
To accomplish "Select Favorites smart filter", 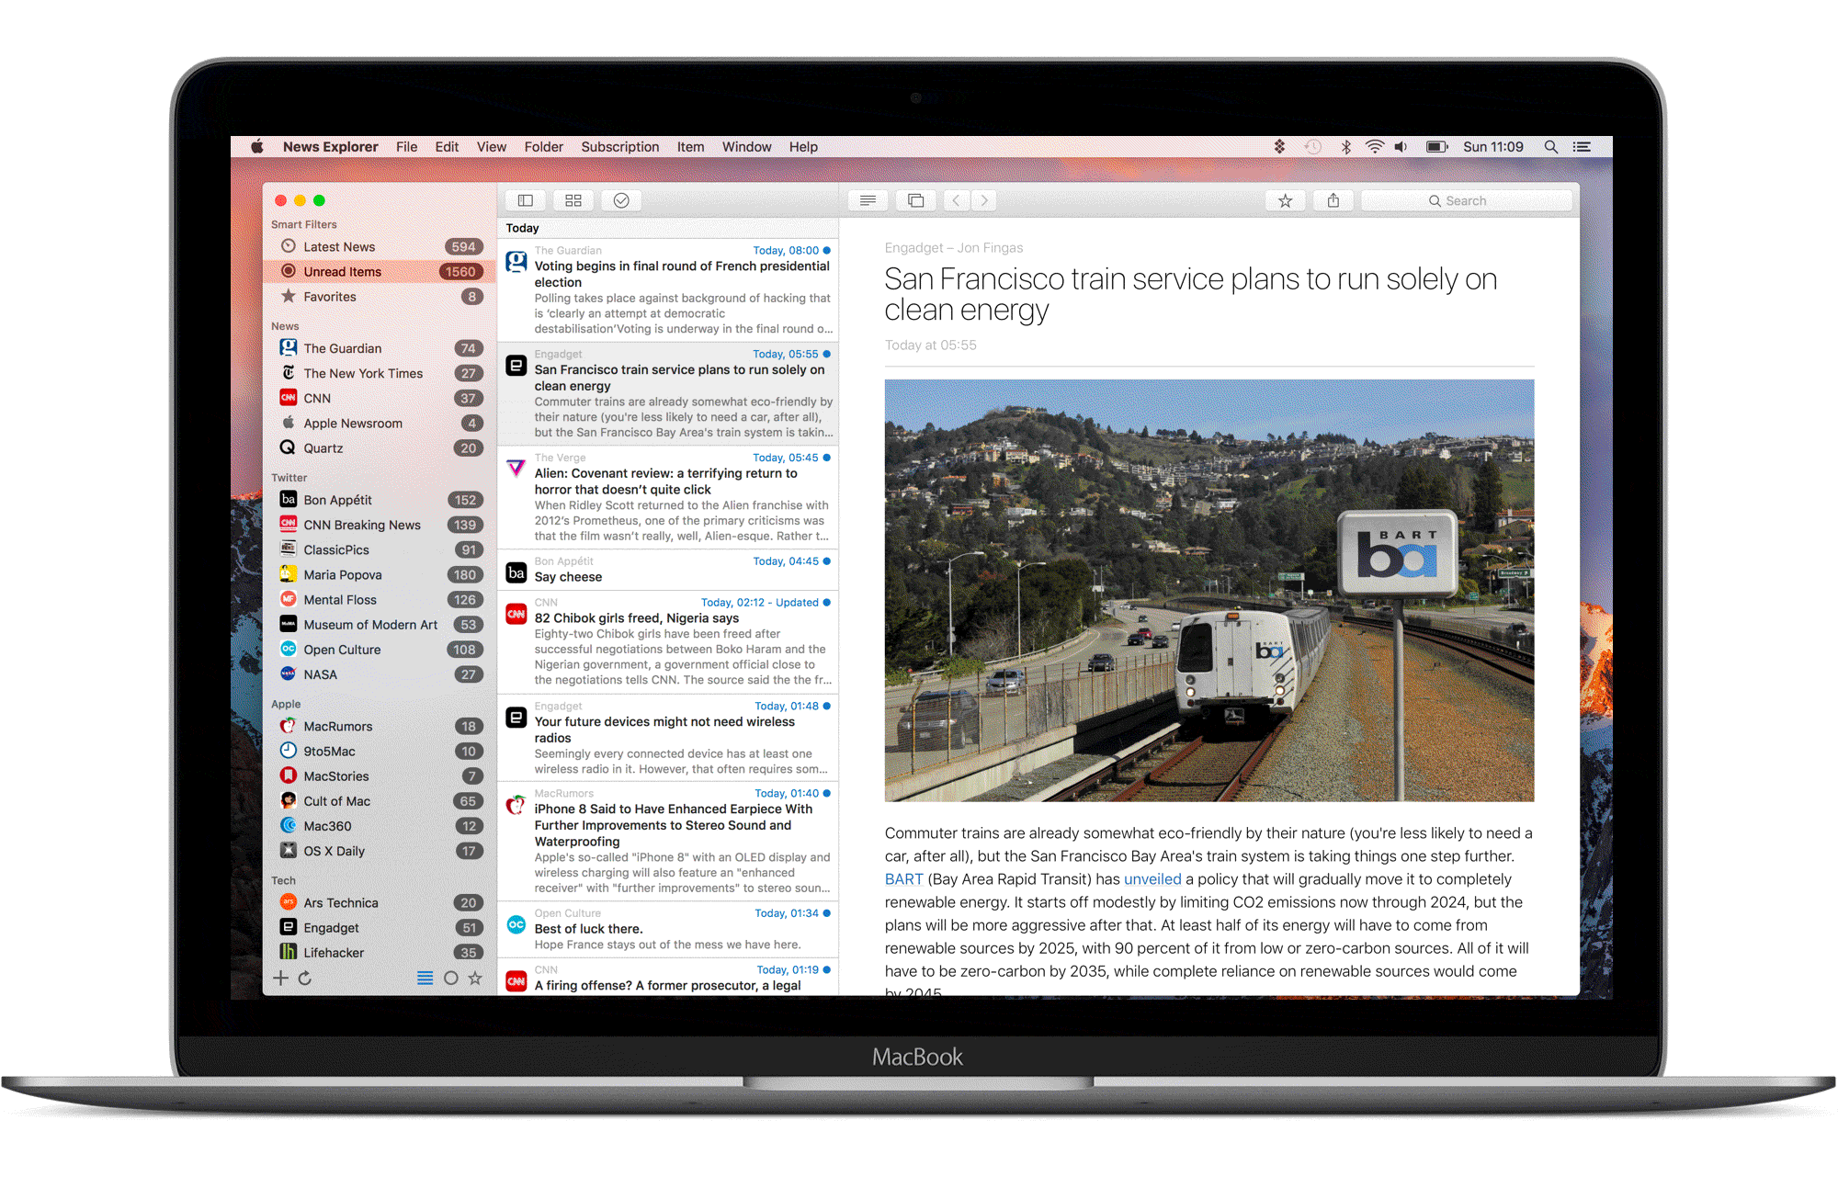I will (331, 295).
